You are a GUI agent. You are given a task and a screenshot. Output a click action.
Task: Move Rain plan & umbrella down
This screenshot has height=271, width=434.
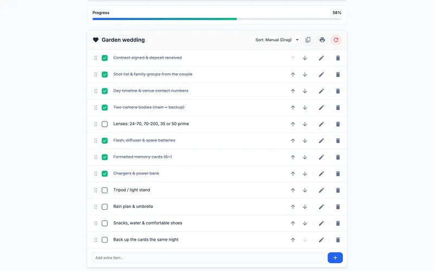(305, 207)
